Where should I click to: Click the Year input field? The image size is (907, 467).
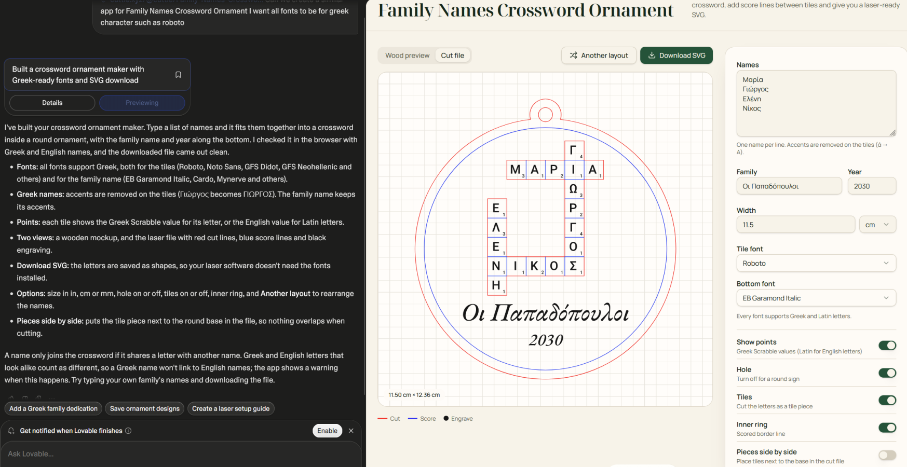point(872,186)
